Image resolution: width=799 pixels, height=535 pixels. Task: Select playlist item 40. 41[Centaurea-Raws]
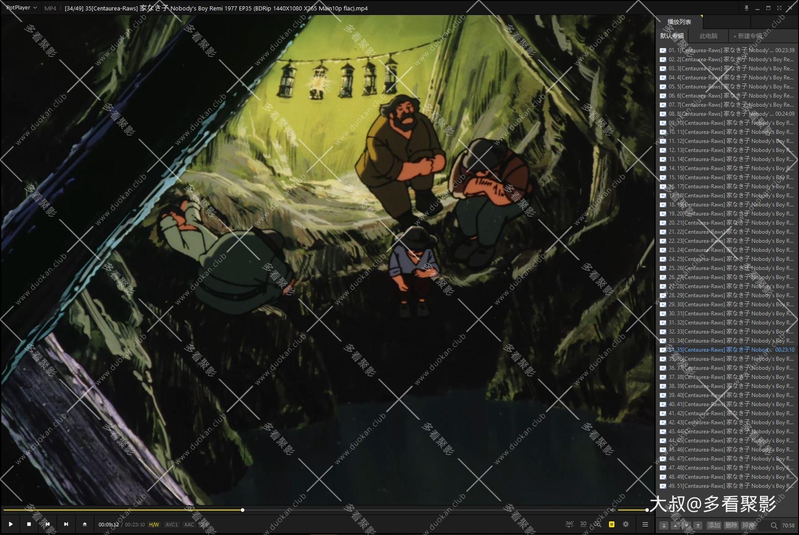[727, 404]
